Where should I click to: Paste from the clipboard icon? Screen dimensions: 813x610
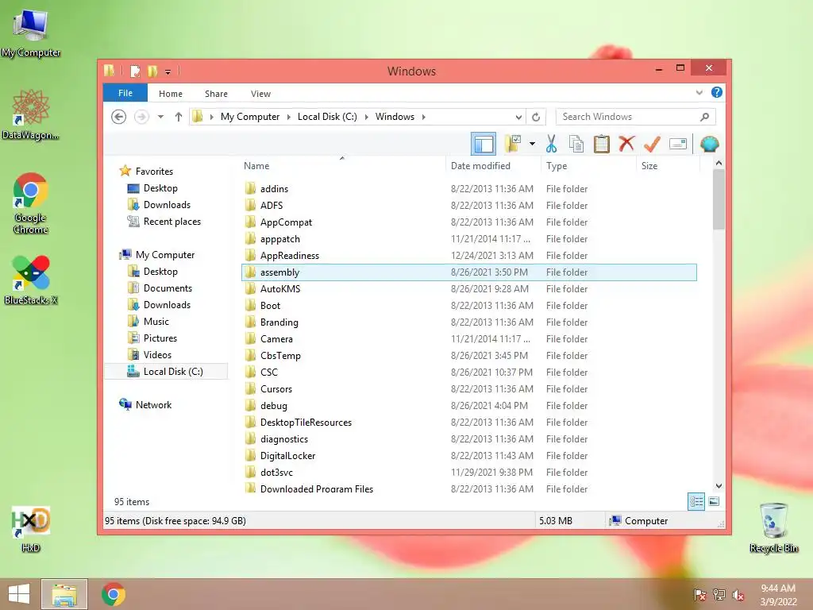point(602,144)
